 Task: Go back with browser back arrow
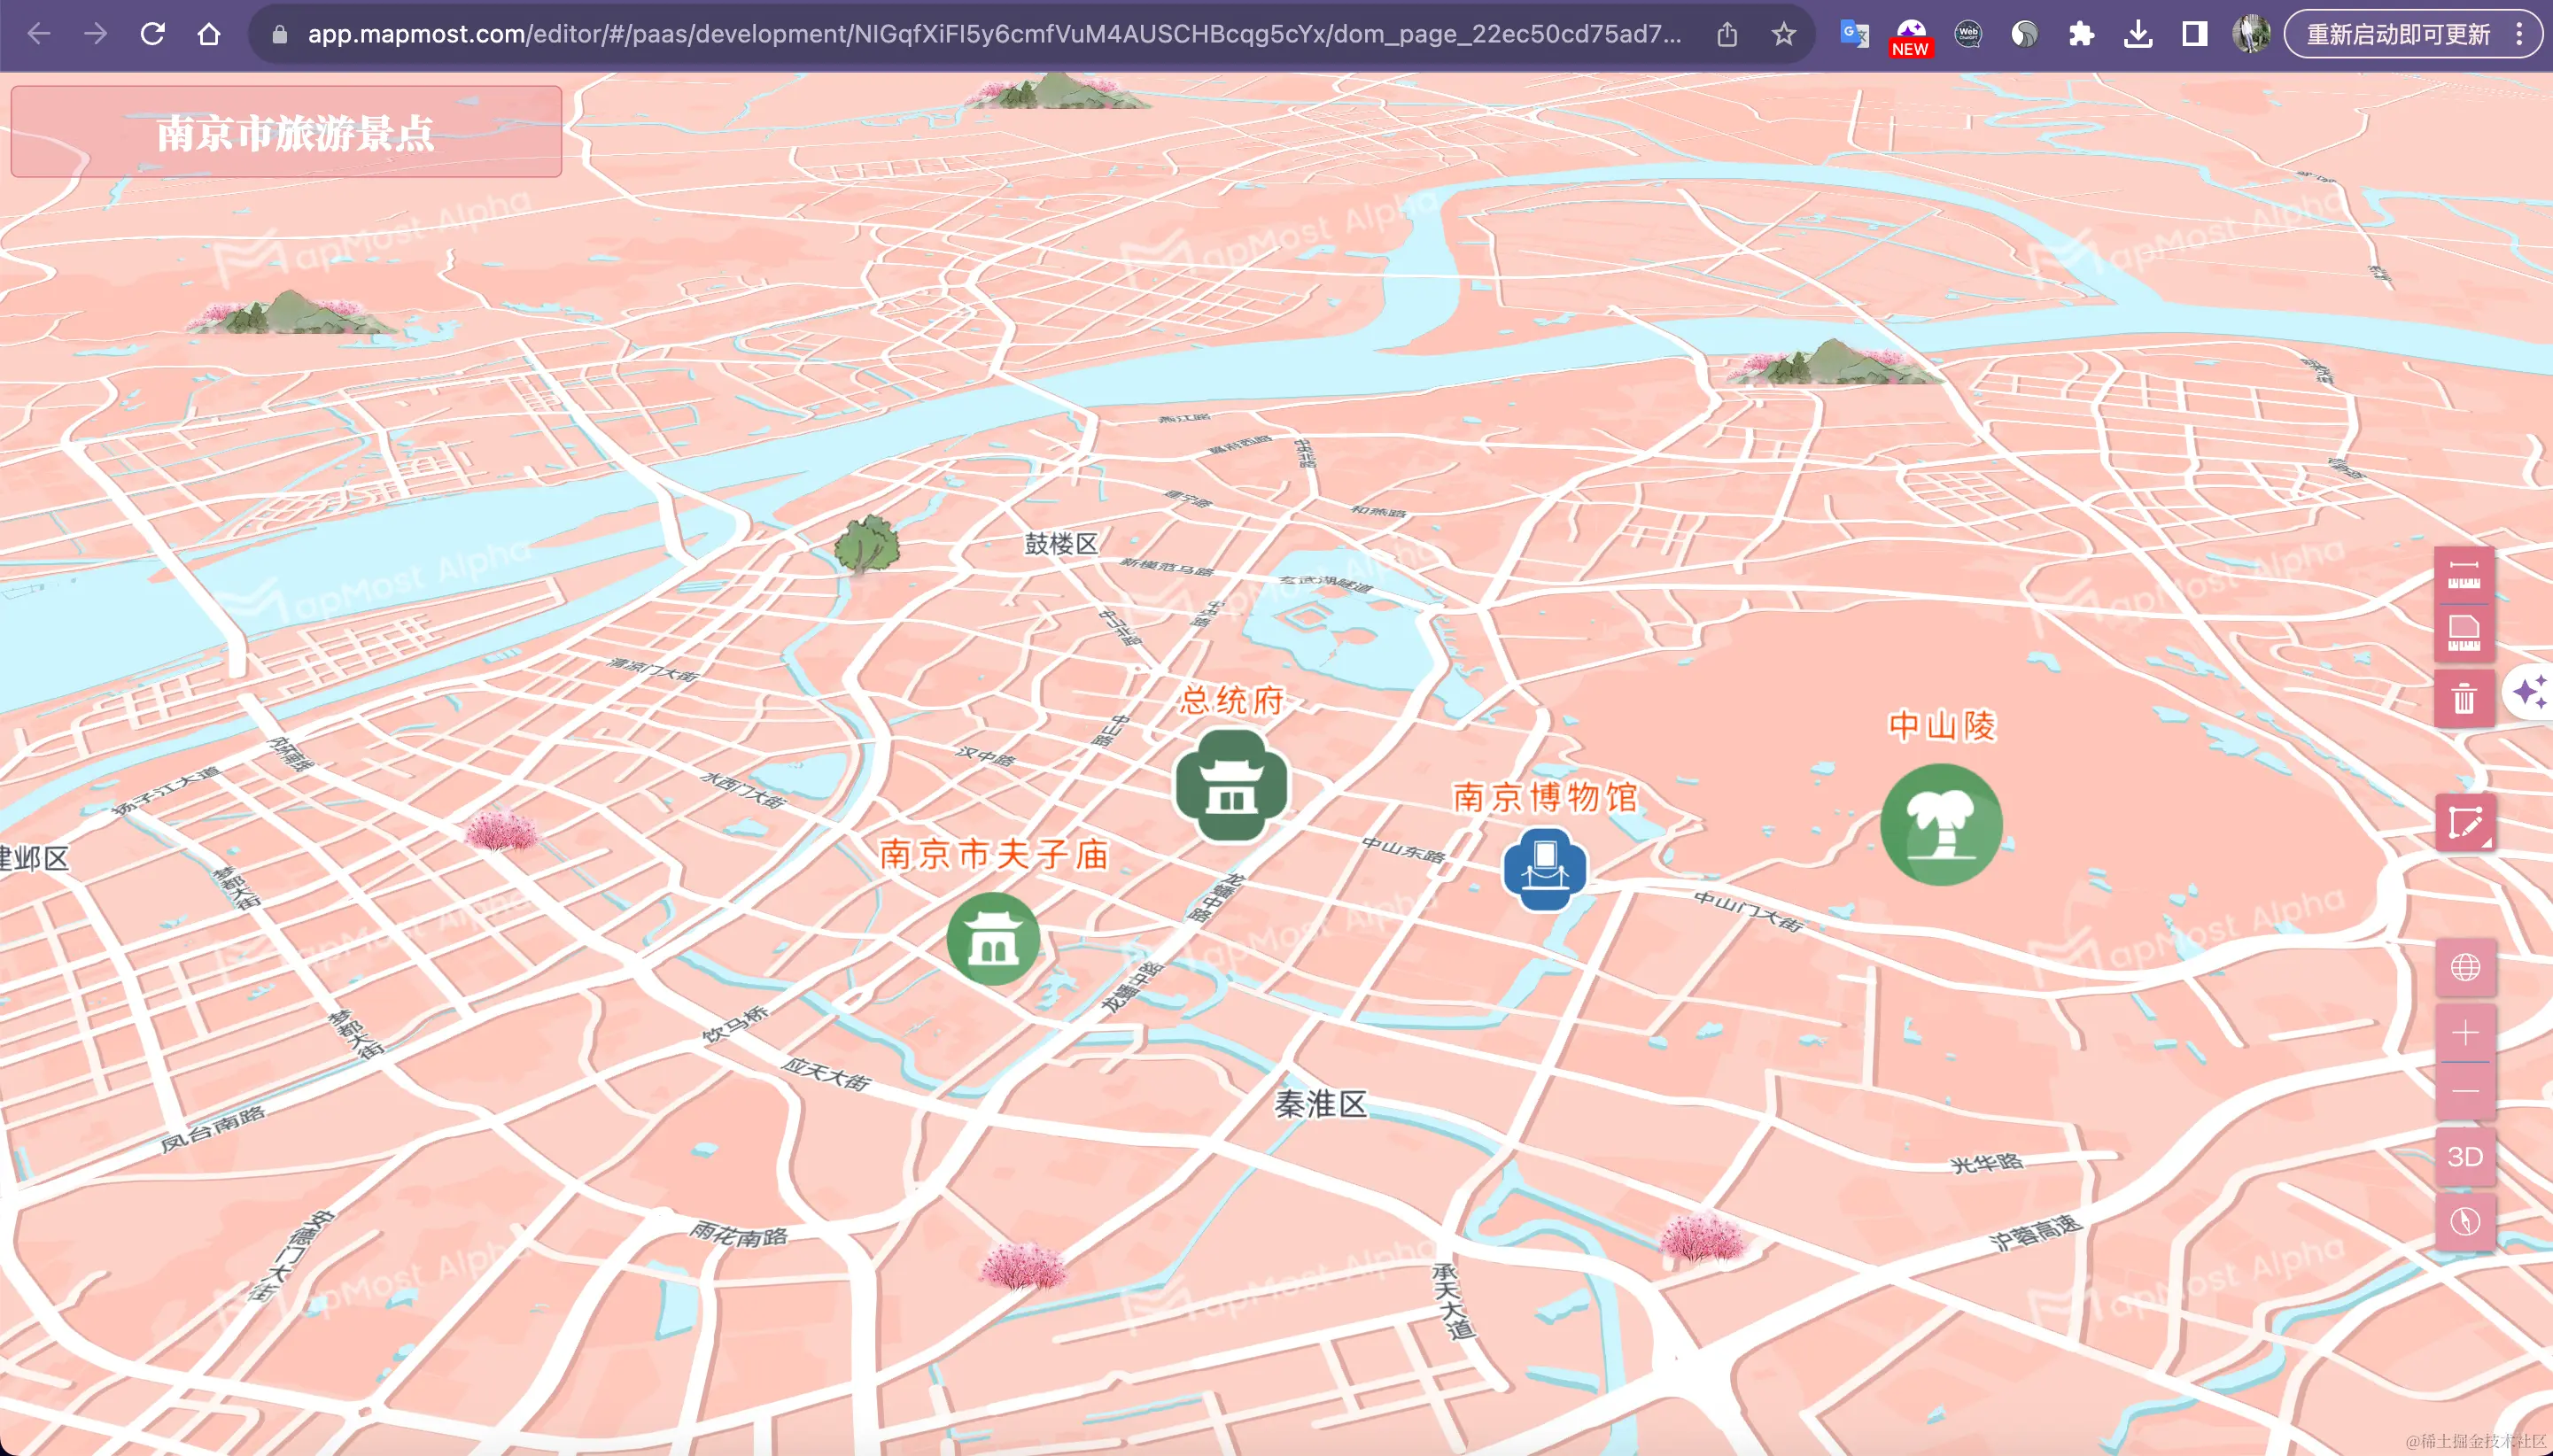(39, 34)
